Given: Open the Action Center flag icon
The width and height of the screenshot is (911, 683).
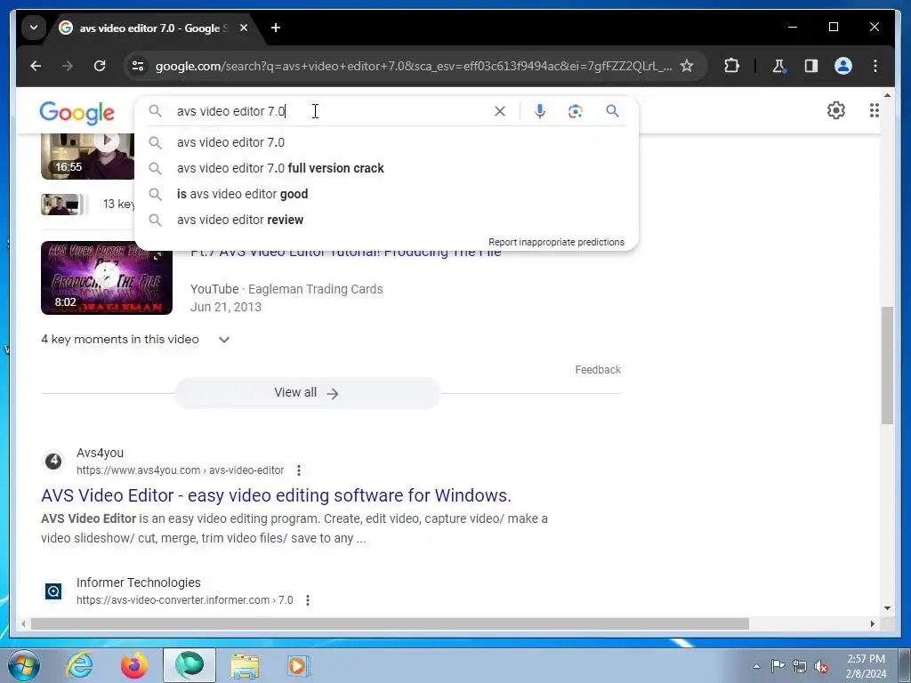Looking at the screenshot, I should 778,666.
